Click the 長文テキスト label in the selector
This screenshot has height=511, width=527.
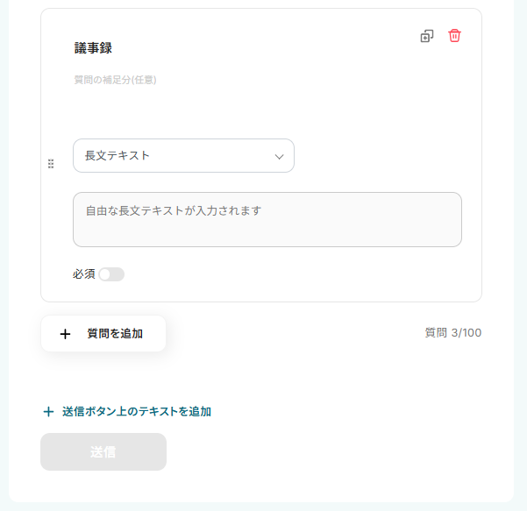118,156
